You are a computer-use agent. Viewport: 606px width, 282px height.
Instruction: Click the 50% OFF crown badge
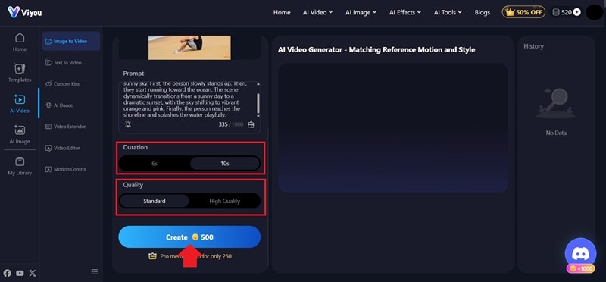click(523, 12)
